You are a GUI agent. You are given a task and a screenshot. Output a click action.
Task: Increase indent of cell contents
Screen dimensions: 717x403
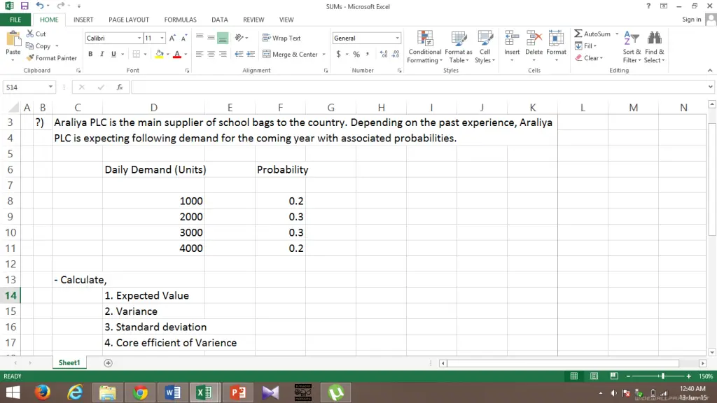251,54
